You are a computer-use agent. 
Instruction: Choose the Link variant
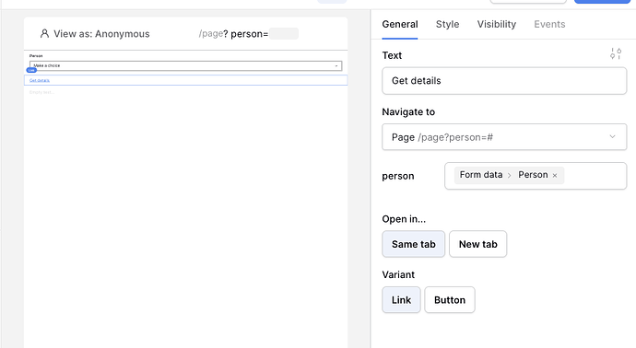(x=401, y=300)
